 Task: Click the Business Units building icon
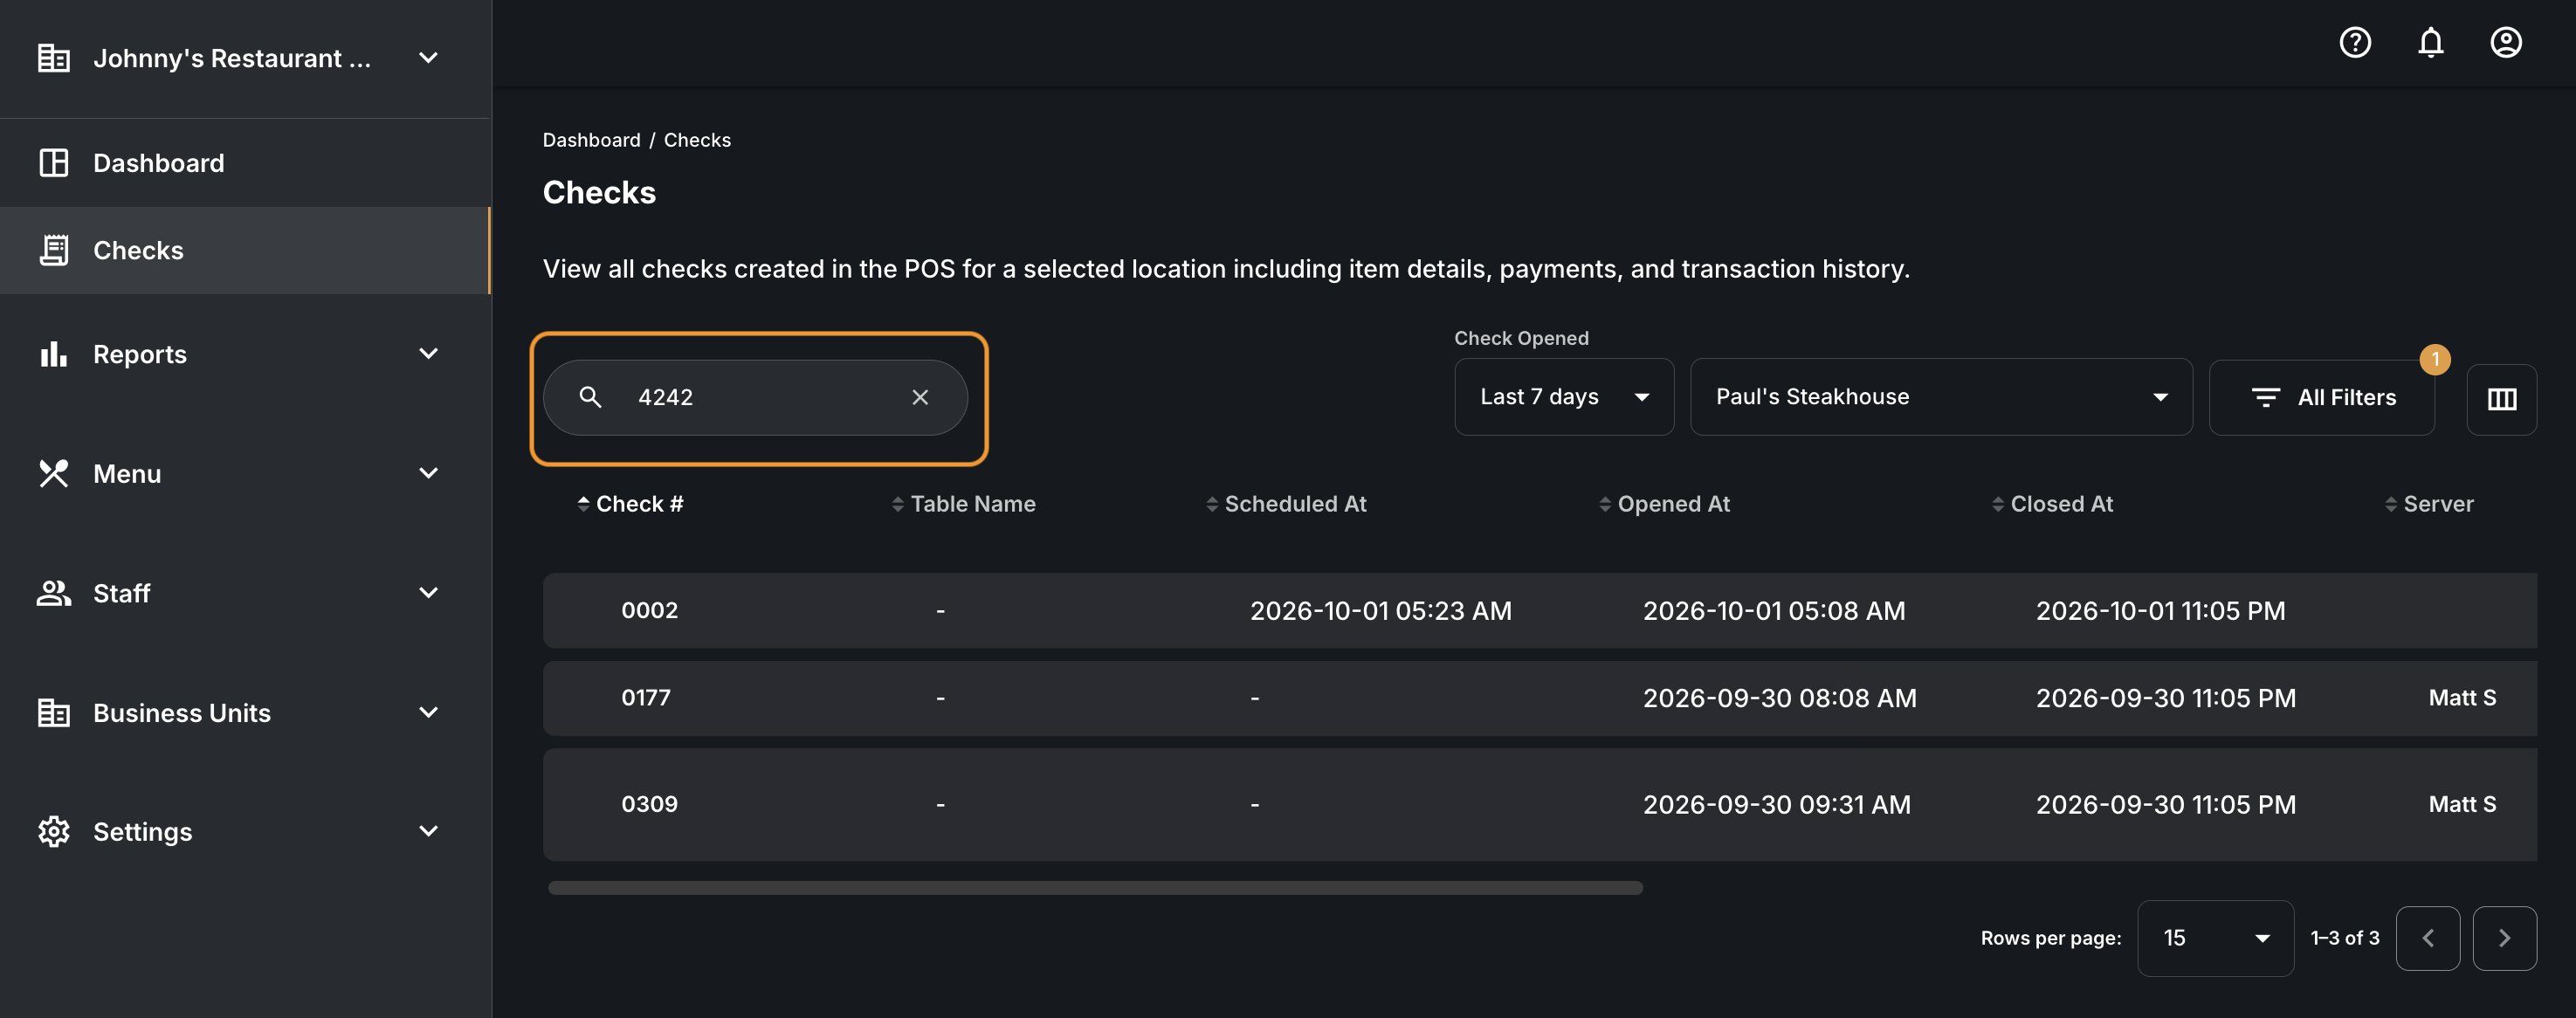[x=54, y=712]
